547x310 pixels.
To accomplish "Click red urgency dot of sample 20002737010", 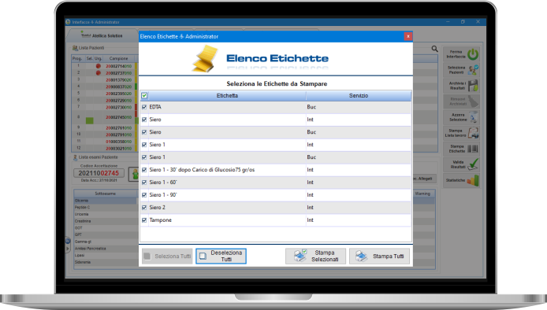I will point(99,73).
